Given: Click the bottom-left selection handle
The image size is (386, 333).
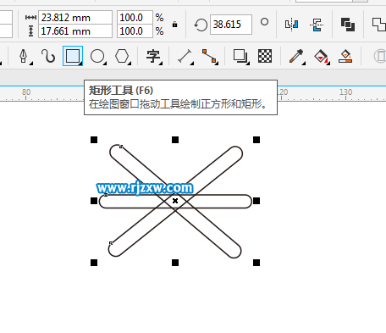Looking at the screenshot, I should [x=94, y=263].
